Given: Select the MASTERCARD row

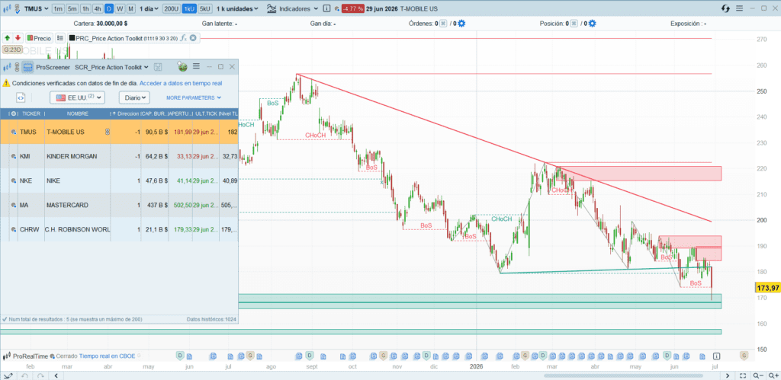Looking at the screenshot, I should pos(120,205).
